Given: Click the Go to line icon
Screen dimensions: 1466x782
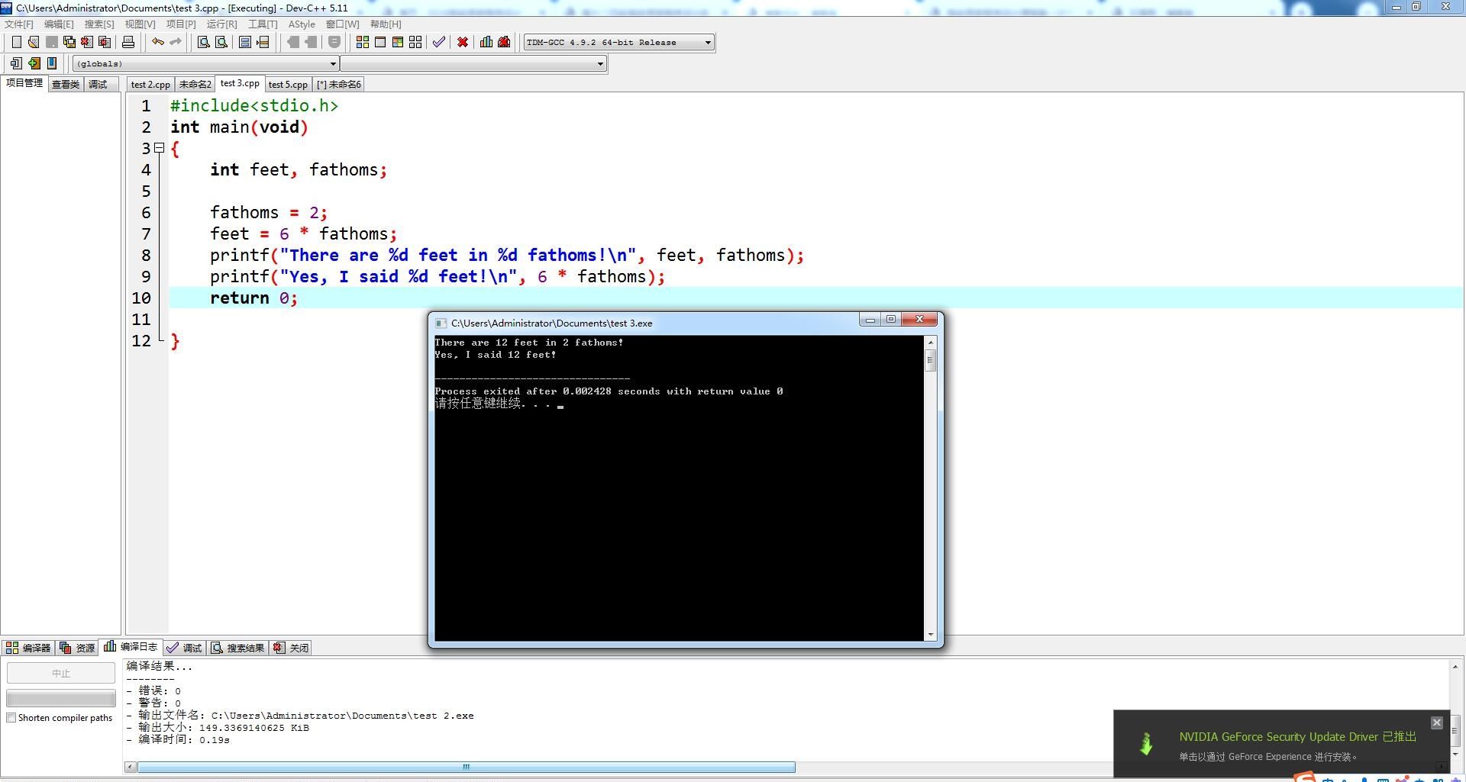Looking at the screenshot, I should [x=263, y=43].
